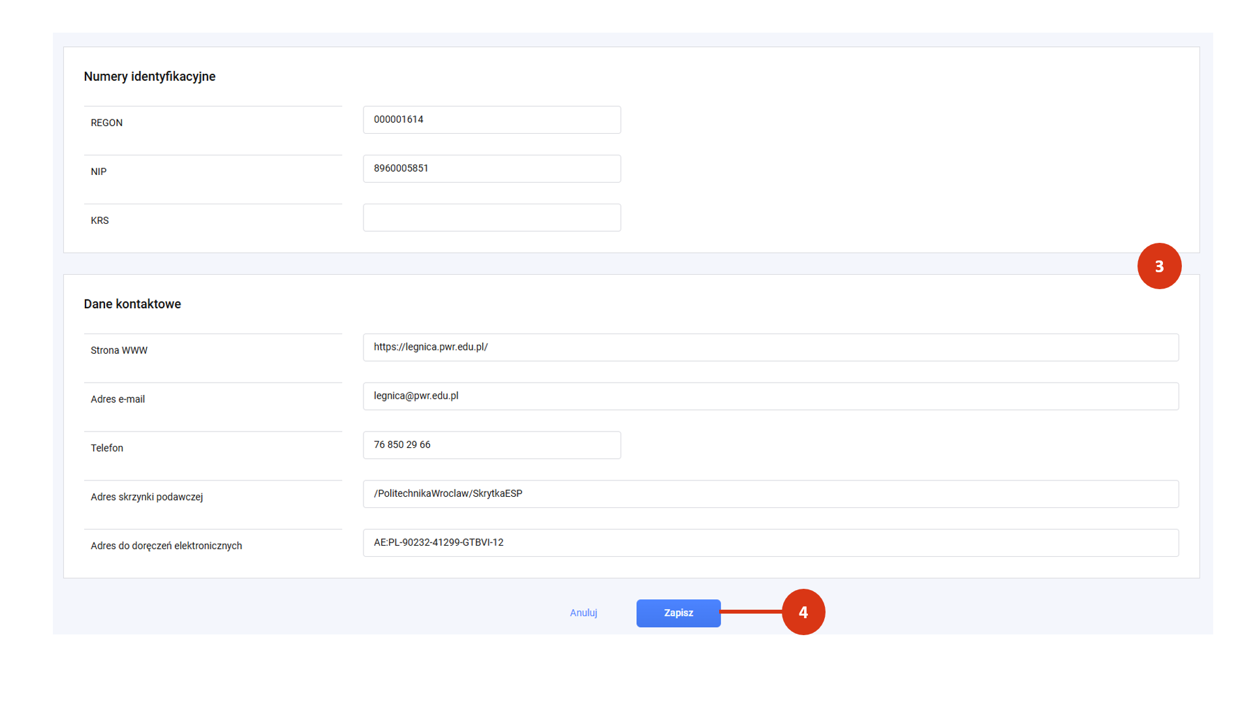Click the Strona WWW label
Screen dimensions: 1253x705
pyautogui.click(x=119, y=351)
